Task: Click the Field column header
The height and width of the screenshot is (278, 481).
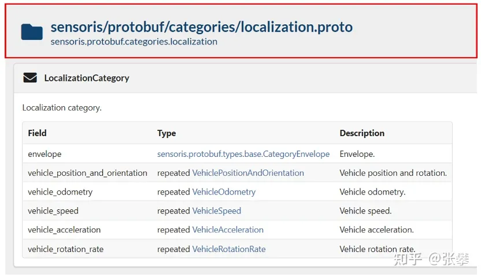Action: click(37, 133)
